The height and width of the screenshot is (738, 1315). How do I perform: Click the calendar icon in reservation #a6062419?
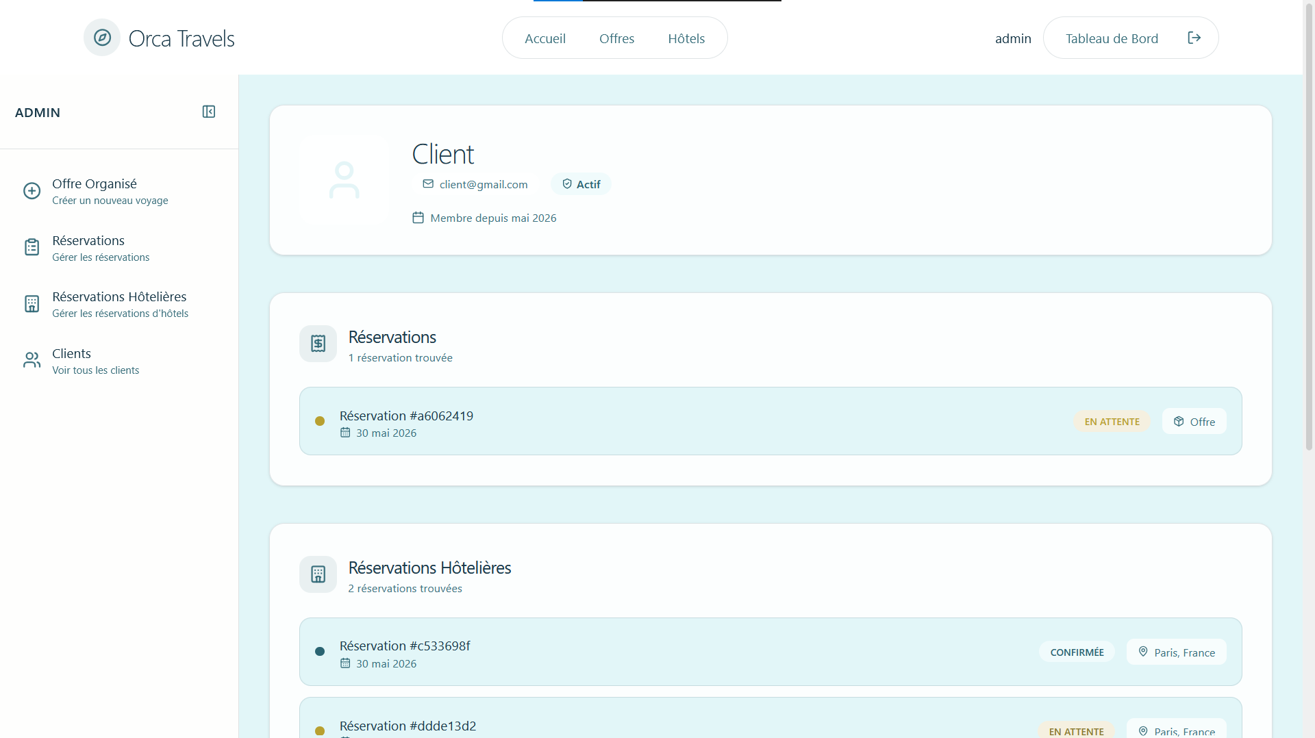pos(345,433)
